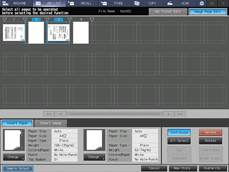The image size is (229, 172).
Task: Jump to last page with fast-forward arrows
Action: point(180,114)
